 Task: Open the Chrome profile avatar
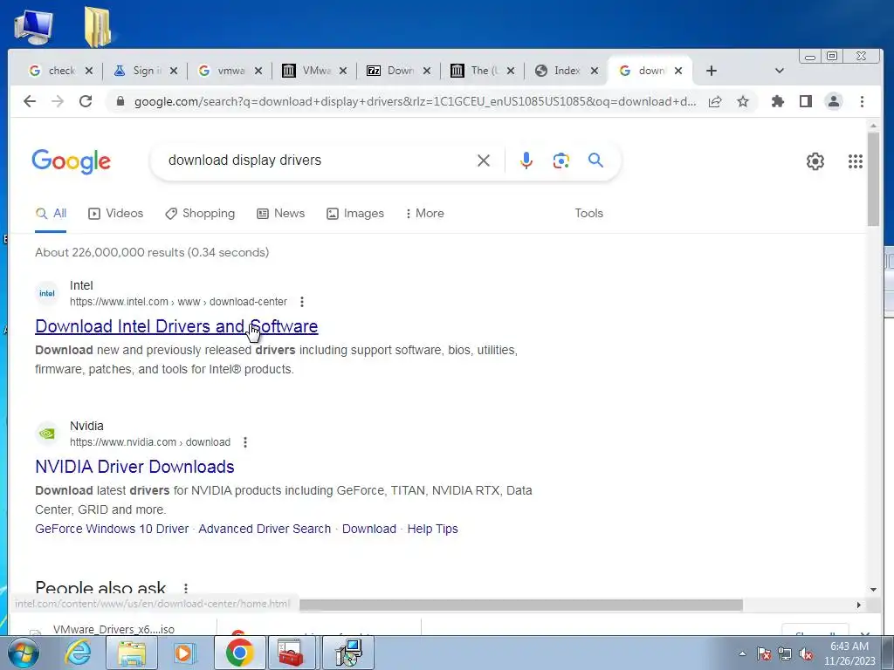click(x=834, y=101)
